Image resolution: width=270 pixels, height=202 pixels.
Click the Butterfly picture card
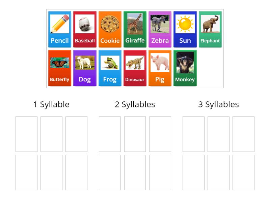tap(60, 67)
